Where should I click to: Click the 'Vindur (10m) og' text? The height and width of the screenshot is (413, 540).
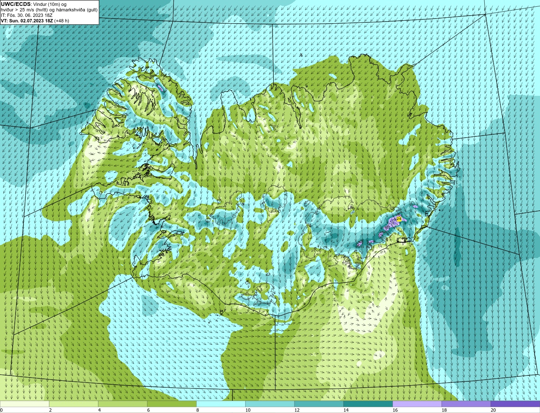pos(50,4)
